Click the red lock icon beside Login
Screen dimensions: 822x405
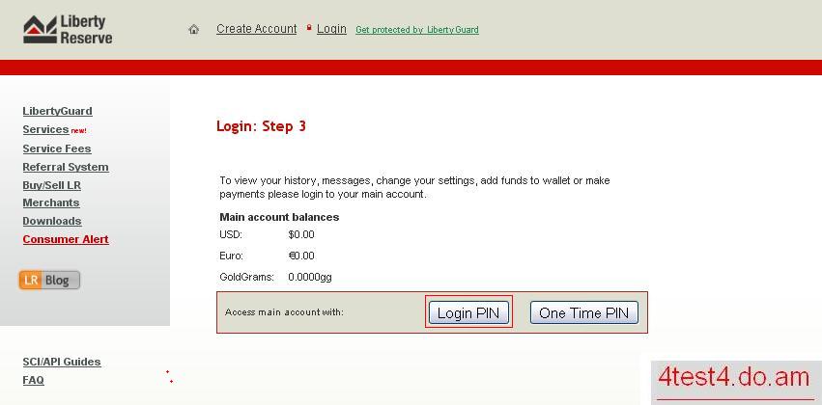(x=309, y=27)
